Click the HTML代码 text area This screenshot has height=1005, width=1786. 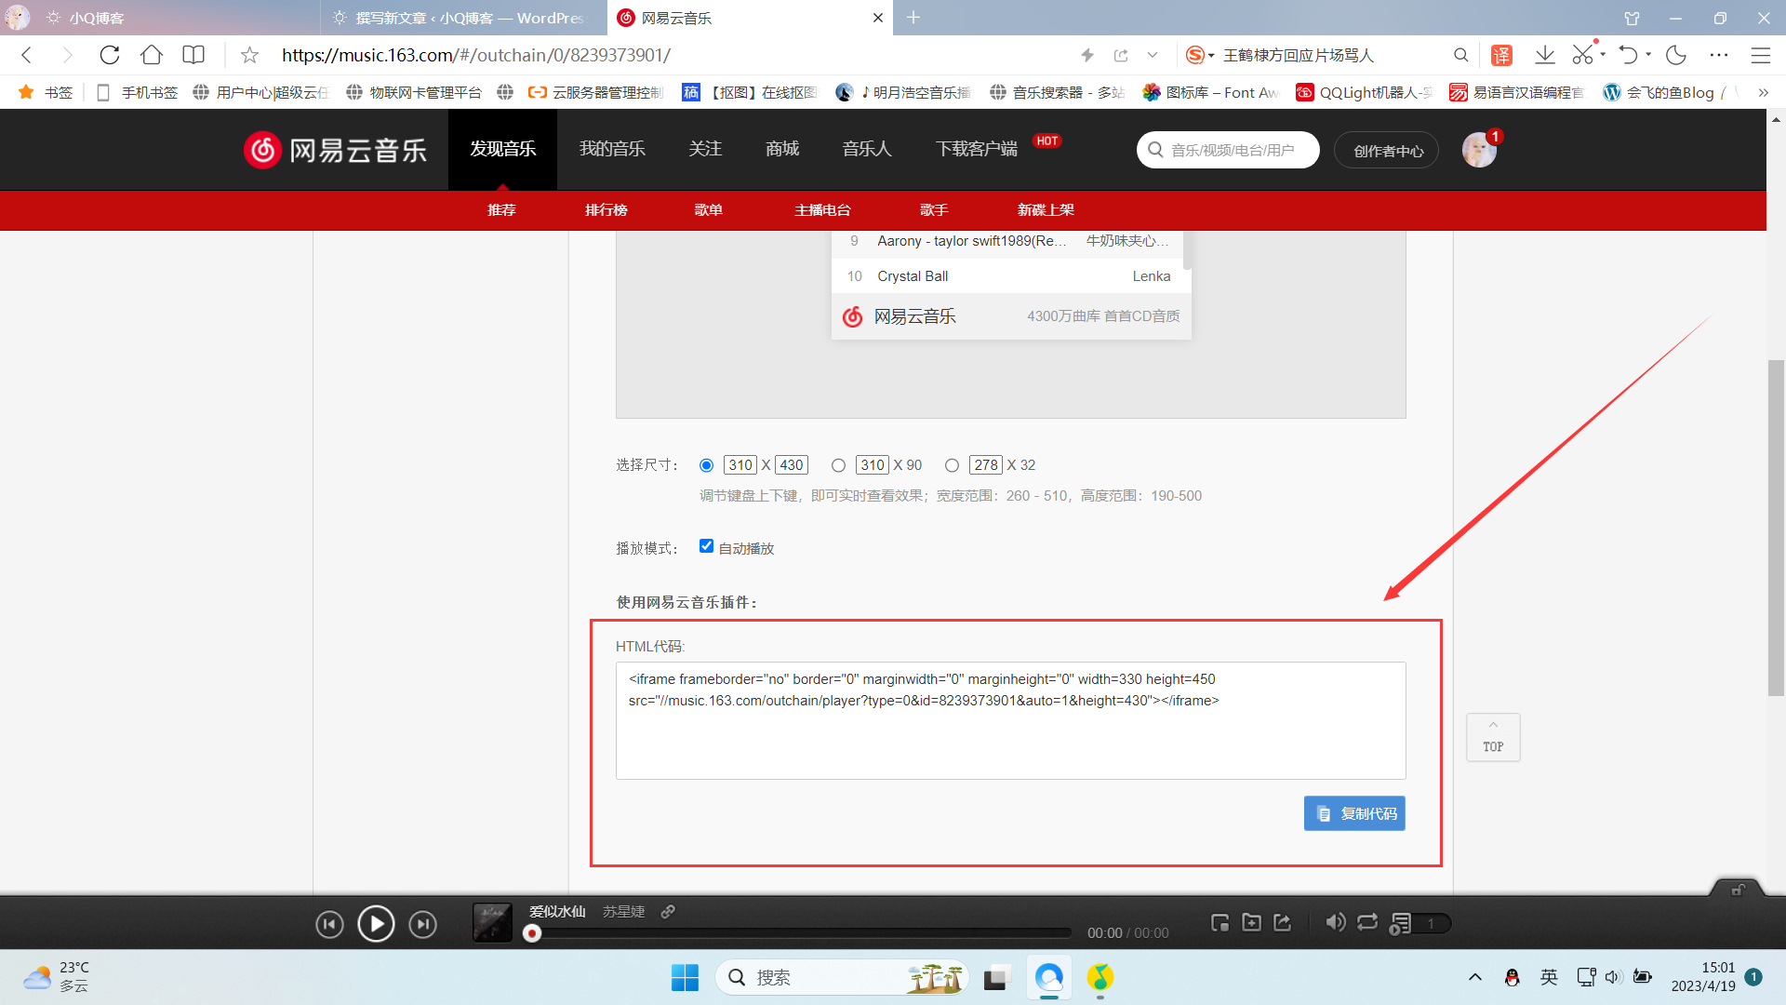click(x=1010, y=720)
